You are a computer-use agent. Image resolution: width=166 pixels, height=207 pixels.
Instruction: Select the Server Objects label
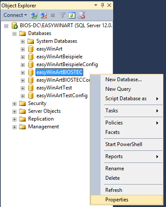tap(44, 111)
